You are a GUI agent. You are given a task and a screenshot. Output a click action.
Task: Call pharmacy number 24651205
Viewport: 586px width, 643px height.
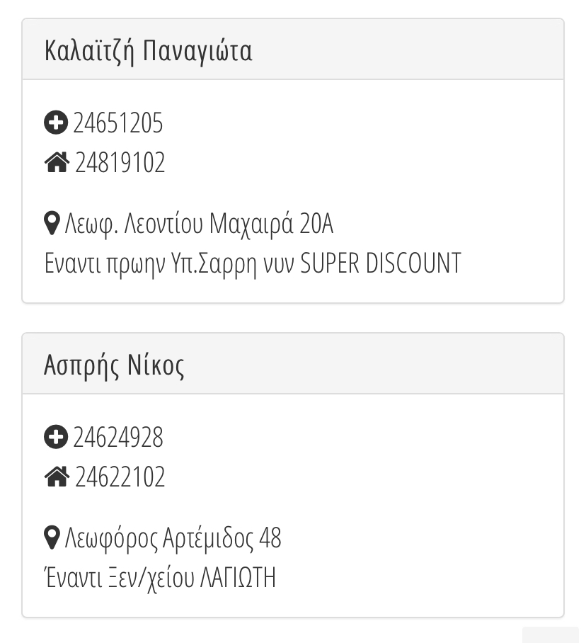pos(118,123)
